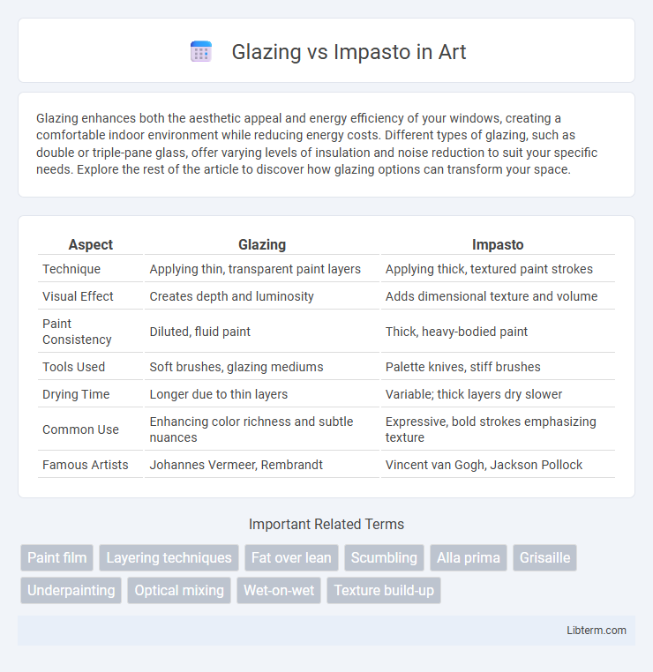
Task: Click the Grisaille tag
Action: tap(545, 557)
